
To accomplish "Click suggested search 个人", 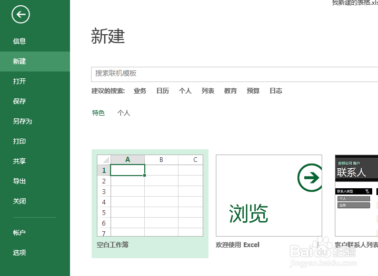I will (x=185, y=91).
